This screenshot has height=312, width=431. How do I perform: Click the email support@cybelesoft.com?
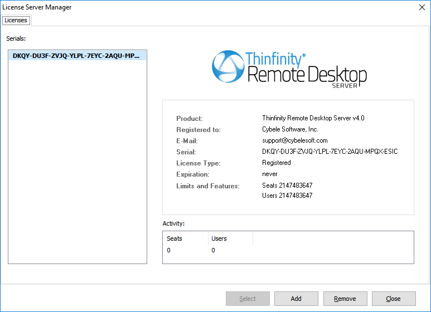[x=294, y=140]
